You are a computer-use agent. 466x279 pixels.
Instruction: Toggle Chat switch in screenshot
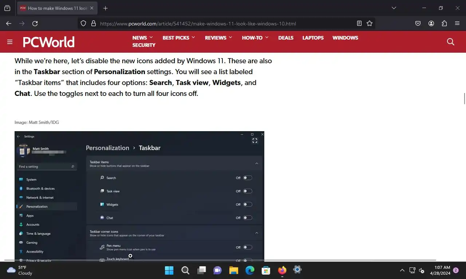(248, 218)
